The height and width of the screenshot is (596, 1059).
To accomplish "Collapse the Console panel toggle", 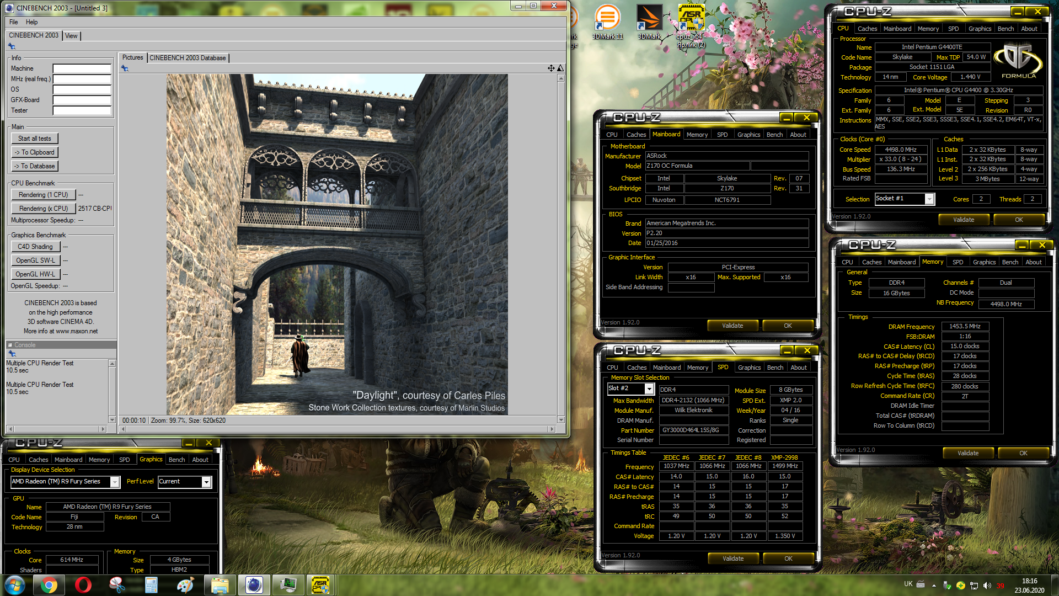I will coord(10,345).
